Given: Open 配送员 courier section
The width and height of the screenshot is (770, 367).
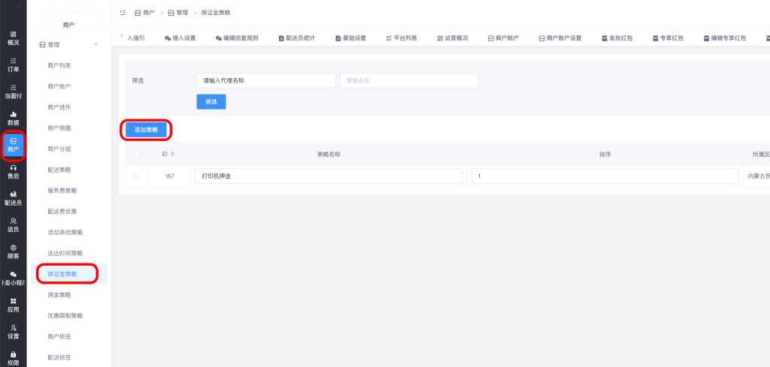Looking at the screenshot, I should [13, 198].
